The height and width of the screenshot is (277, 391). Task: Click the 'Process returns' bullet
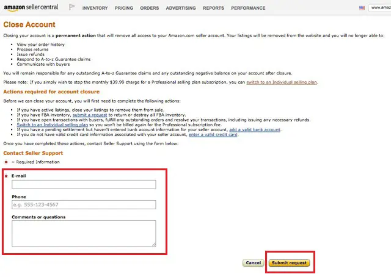32,49
